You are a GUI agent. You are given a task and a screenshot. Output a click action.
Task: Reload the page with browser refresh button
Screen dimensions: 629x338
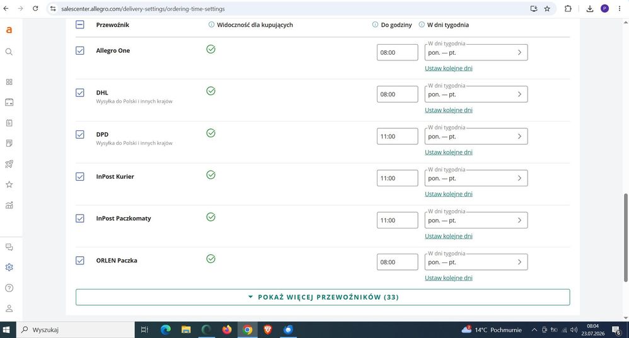tap(35, 8)
